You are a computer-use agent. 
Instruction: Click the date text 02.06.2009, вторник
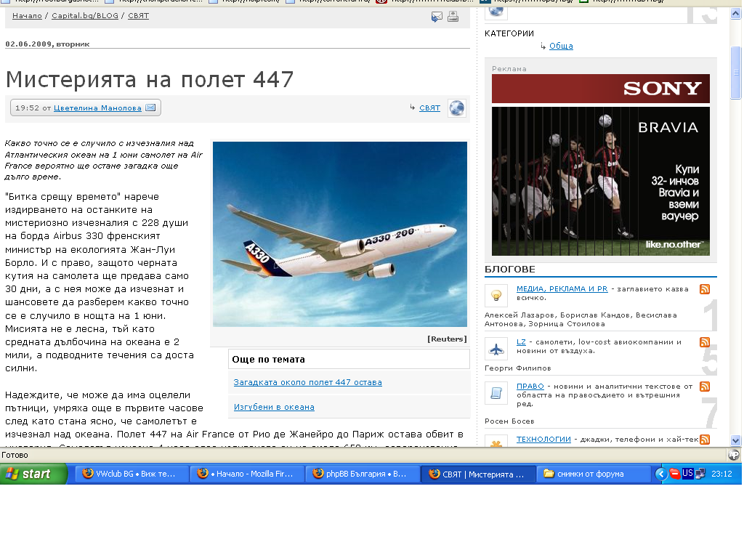click(47, 44)
